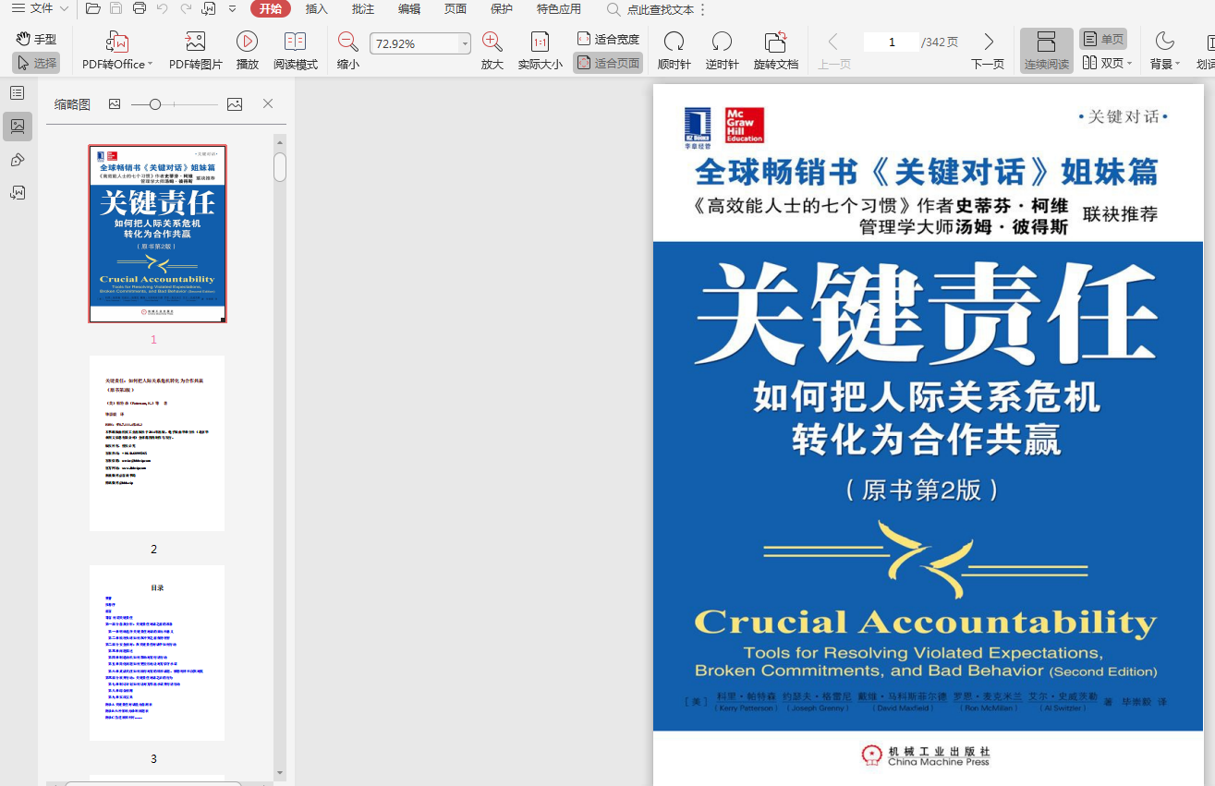Viewport: 1215px width, 786px height.
Task: Toggle fit page (适合页面)
Action: (x=608, y=64)
